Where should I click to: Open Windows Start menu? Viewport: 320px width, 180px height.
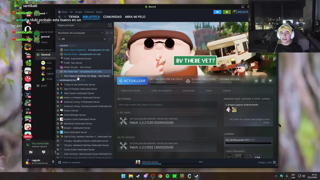click(123, 176)
